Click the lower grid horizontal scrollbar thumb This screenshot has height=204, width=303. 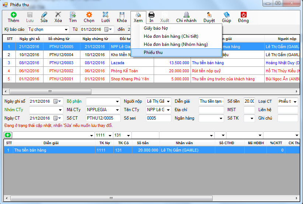point(111,198)
